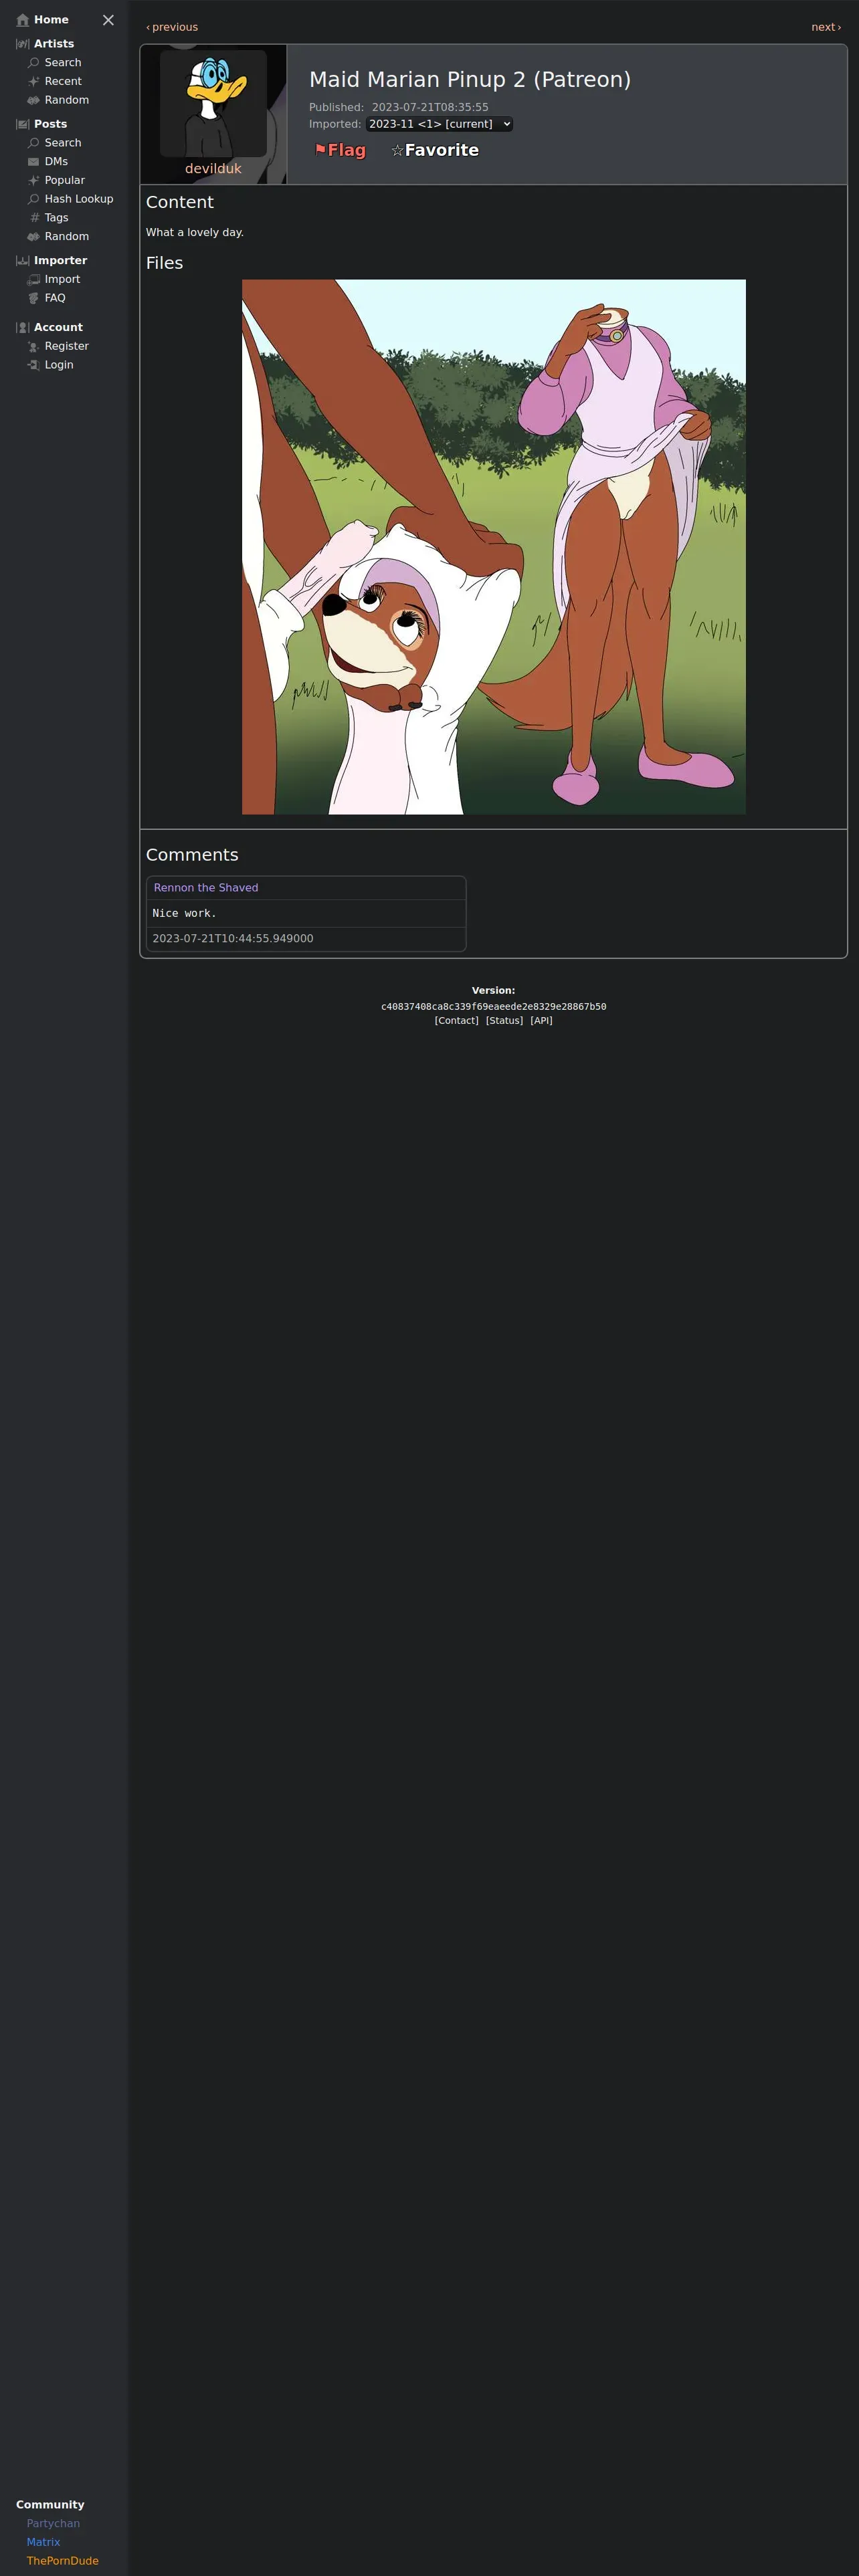Click the Artists section icon
Image resolution: width=859 pixels, height=2576 pixels.
[x=23, y=44]
